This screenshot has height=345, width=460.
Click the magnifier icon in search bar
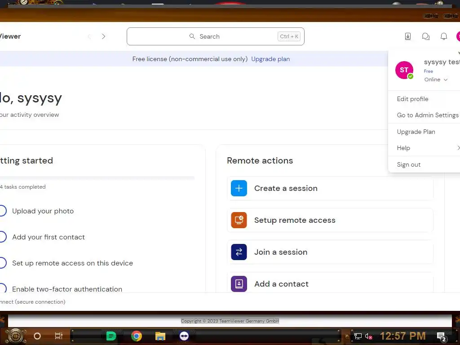[192, 36]
